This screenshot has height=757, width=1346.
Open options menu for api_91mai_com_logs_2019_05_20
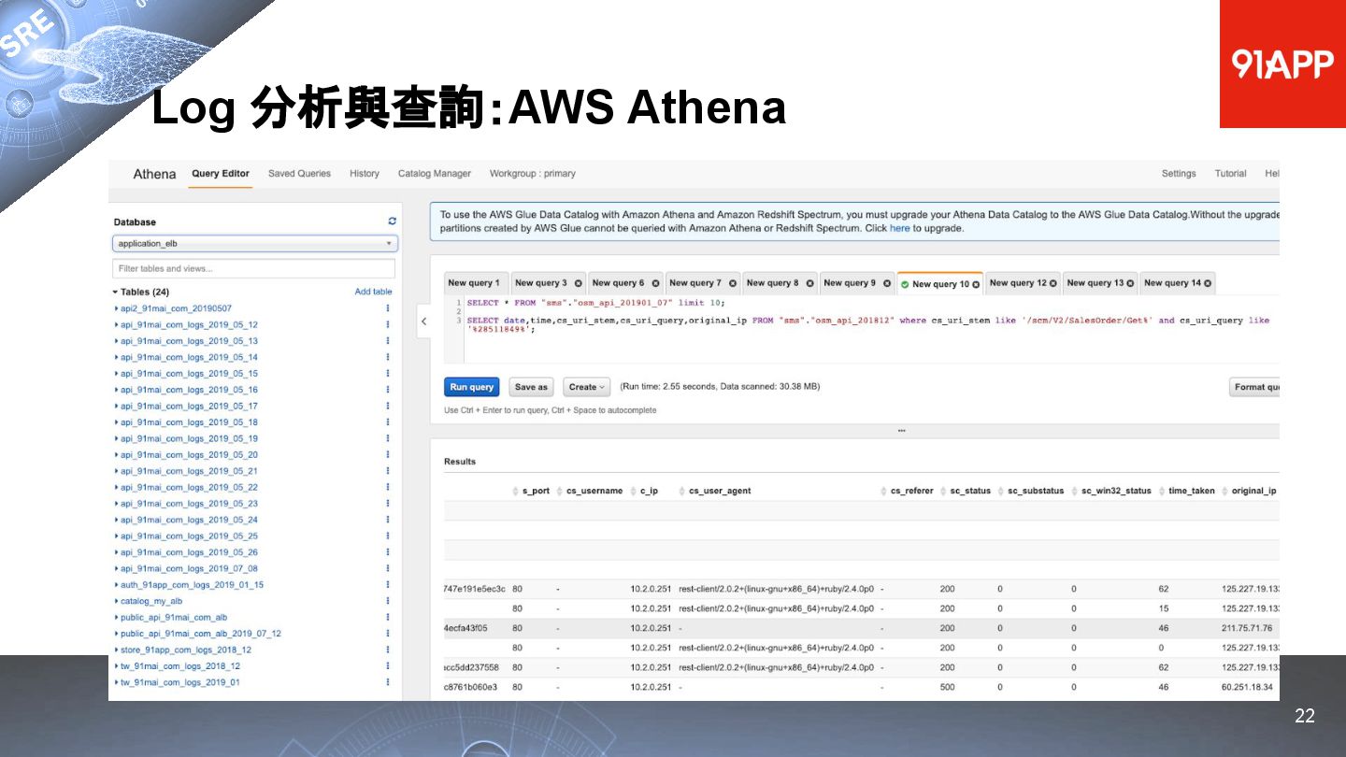tap(388, 454)
